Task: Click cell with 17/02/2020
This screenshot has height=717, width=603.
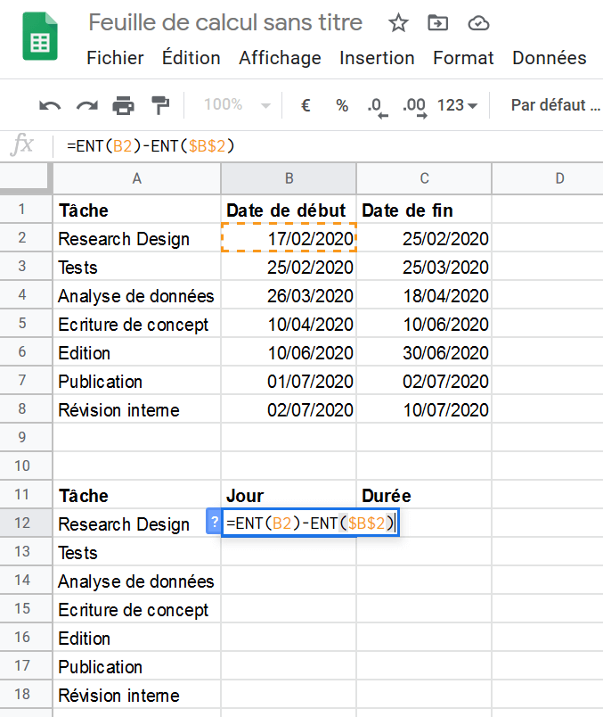Action: click(289, 238)
